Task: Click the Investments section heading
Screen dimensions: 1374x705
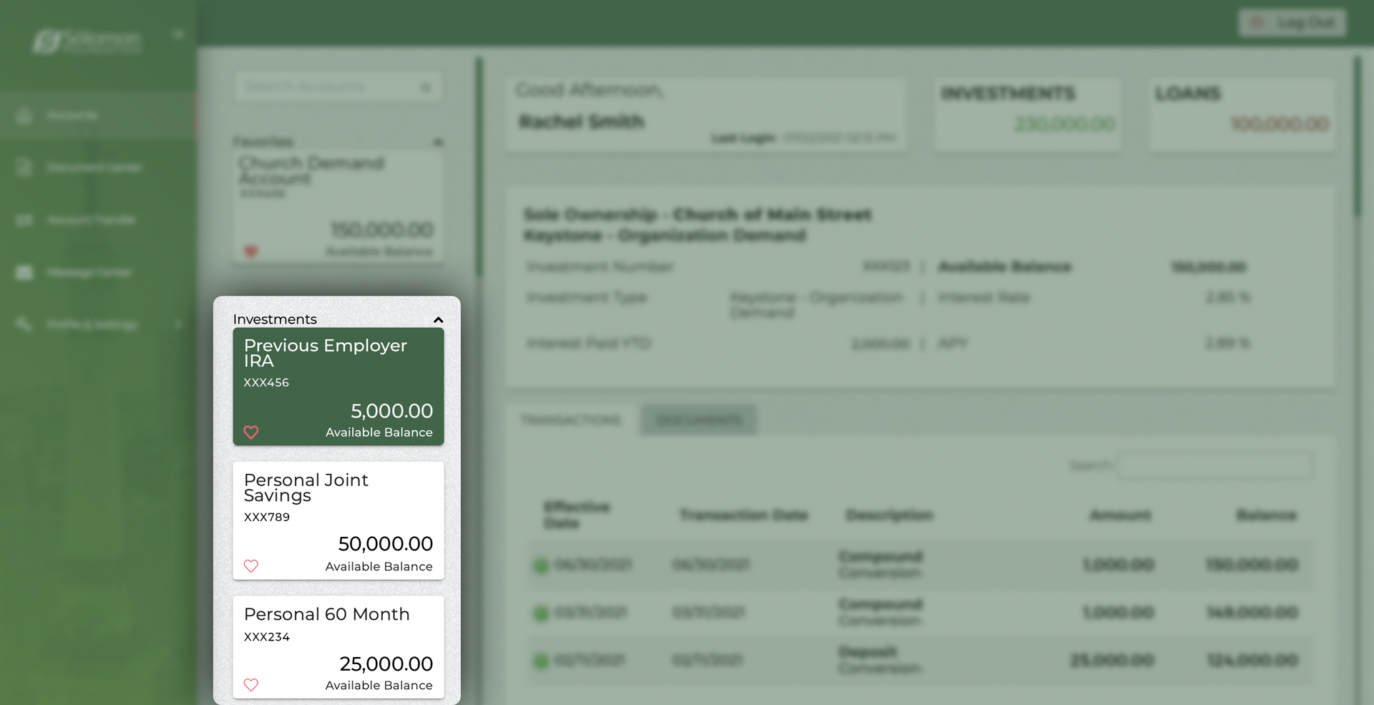Action: pos(275,319)
